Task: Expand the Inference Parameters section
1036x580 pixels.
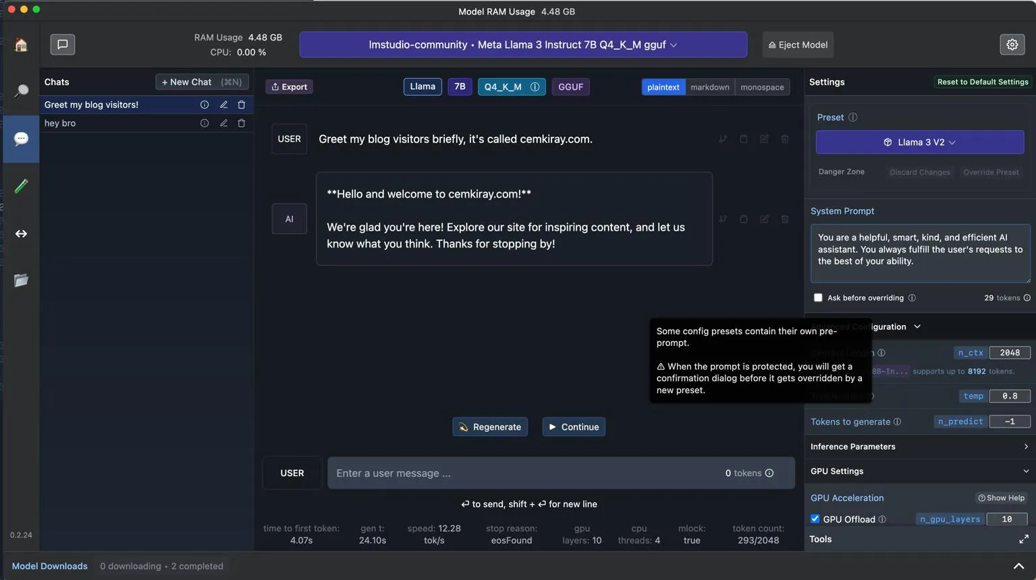Action: coord(919,446)
